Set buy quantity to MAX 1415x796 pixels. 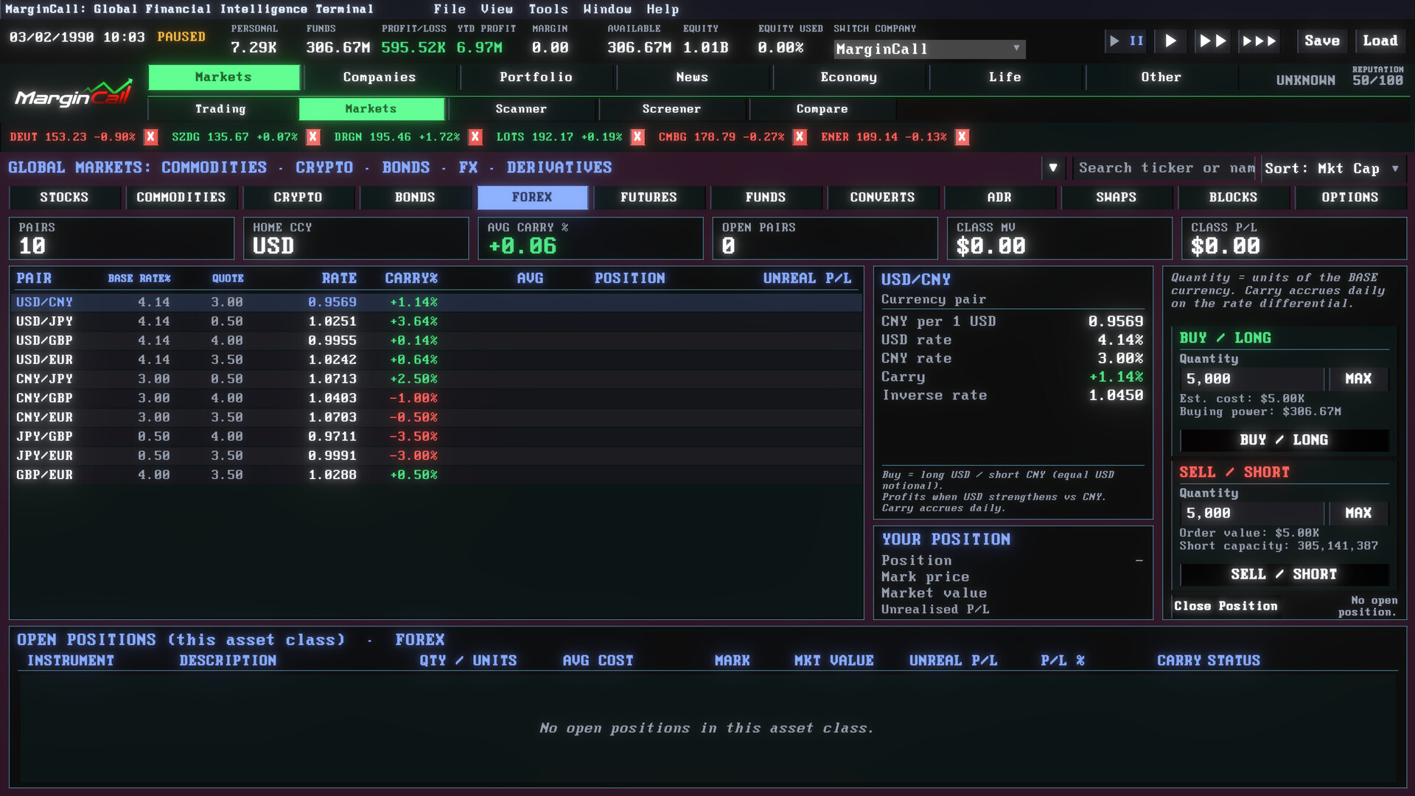[1358, 379]
